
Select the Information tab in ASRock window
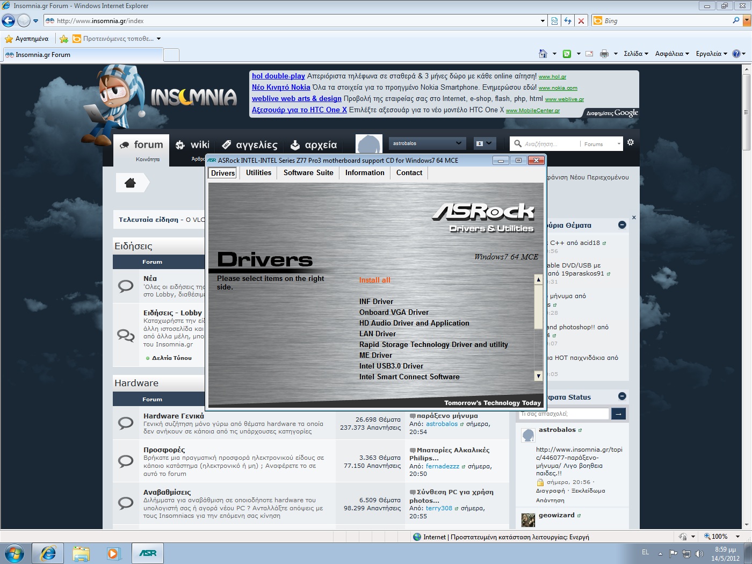point(365,173)
